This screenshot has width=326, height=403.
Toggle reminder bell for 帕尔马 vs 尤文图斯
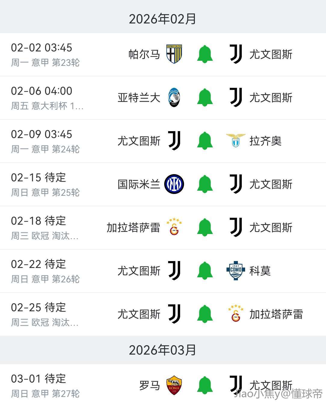(205, 54)
